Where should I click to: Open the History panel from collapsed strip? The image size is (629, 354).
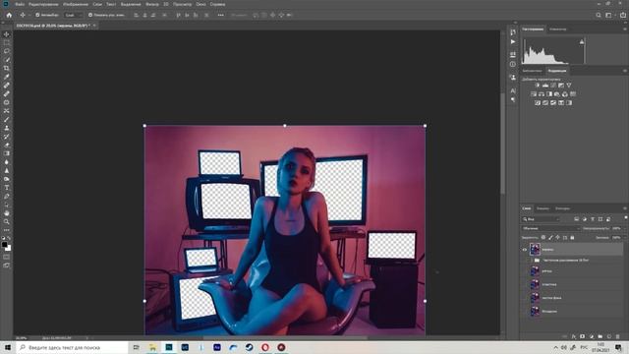click(513, 32)
